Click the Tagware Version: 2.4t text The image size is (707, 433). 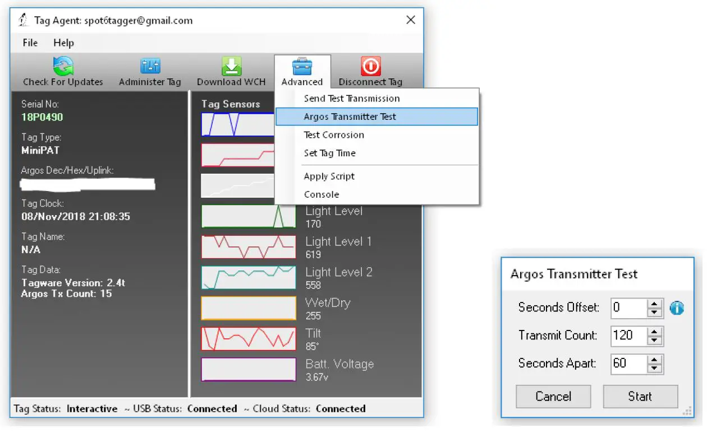(x=73, y=283)
